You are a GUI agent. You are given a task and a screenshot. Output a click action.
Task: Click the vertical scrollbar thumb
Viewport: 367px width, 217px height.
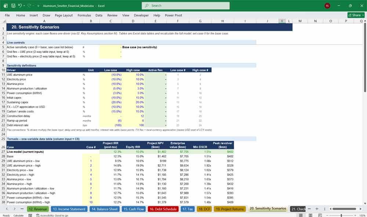click(x=365, y=58)
